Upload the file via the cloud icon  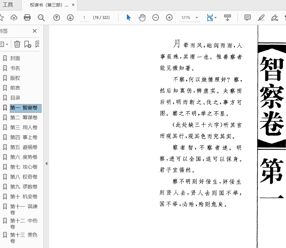(x=14, y=18)
